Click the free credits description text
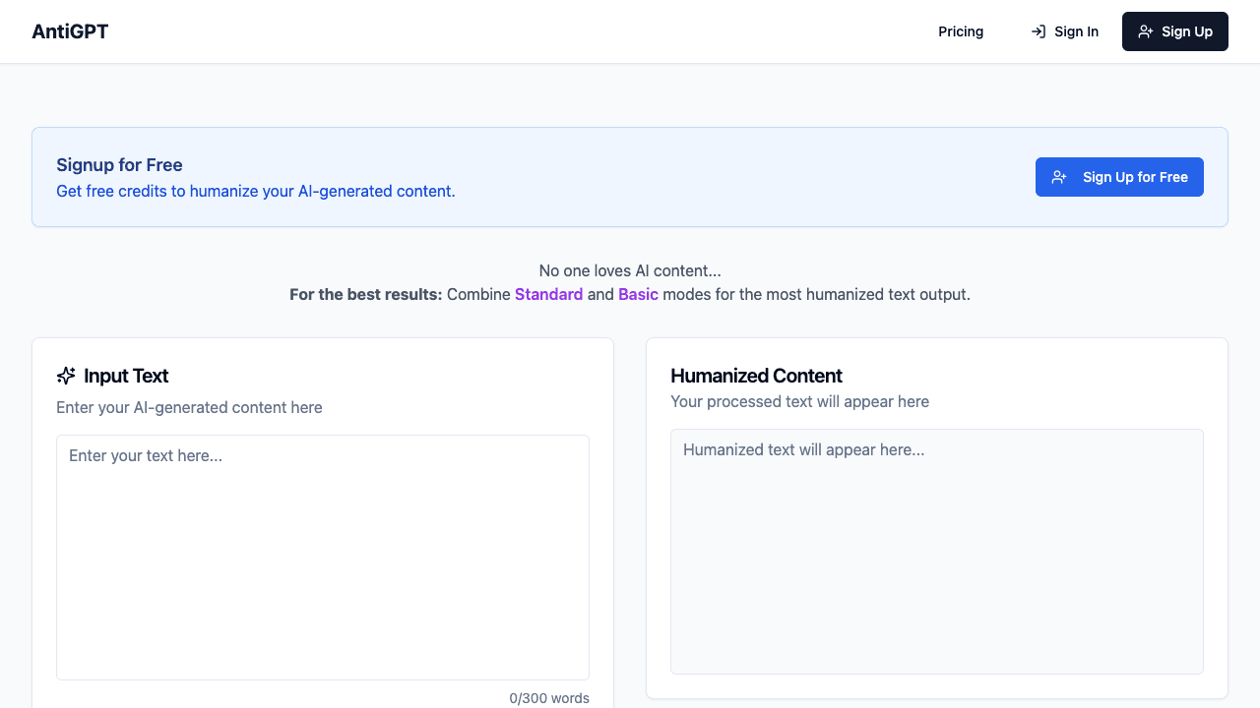1260x708 pixels. (255, 191)
